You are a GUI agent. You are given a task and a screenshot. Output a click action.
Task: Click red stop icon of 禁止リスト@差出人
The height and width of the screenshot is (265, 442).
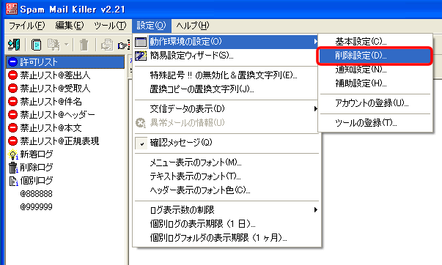click(x=12, y=75)
